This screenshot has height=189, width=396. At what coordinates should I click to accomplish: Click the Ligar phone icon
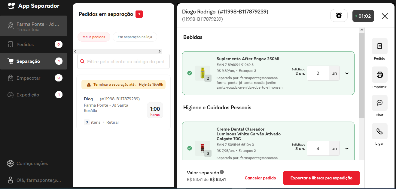point(379,131)
